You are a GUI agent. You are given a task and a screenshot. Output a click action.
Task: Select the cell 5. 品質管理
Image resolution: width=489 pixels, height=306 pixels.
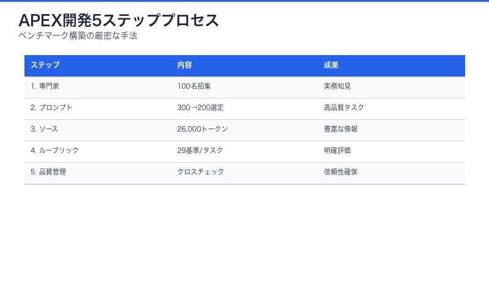click(x=48, y=172)
